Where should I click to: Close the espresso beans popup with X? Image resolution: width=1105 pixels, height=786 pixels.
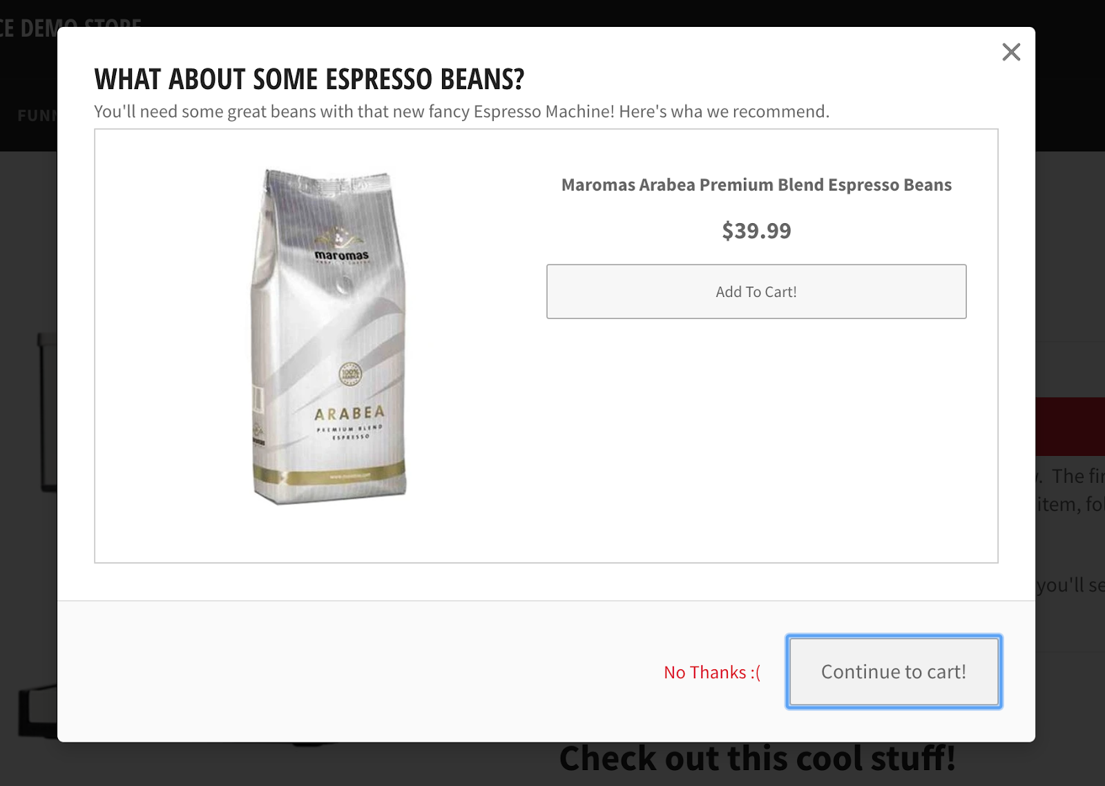point(1011,52)
